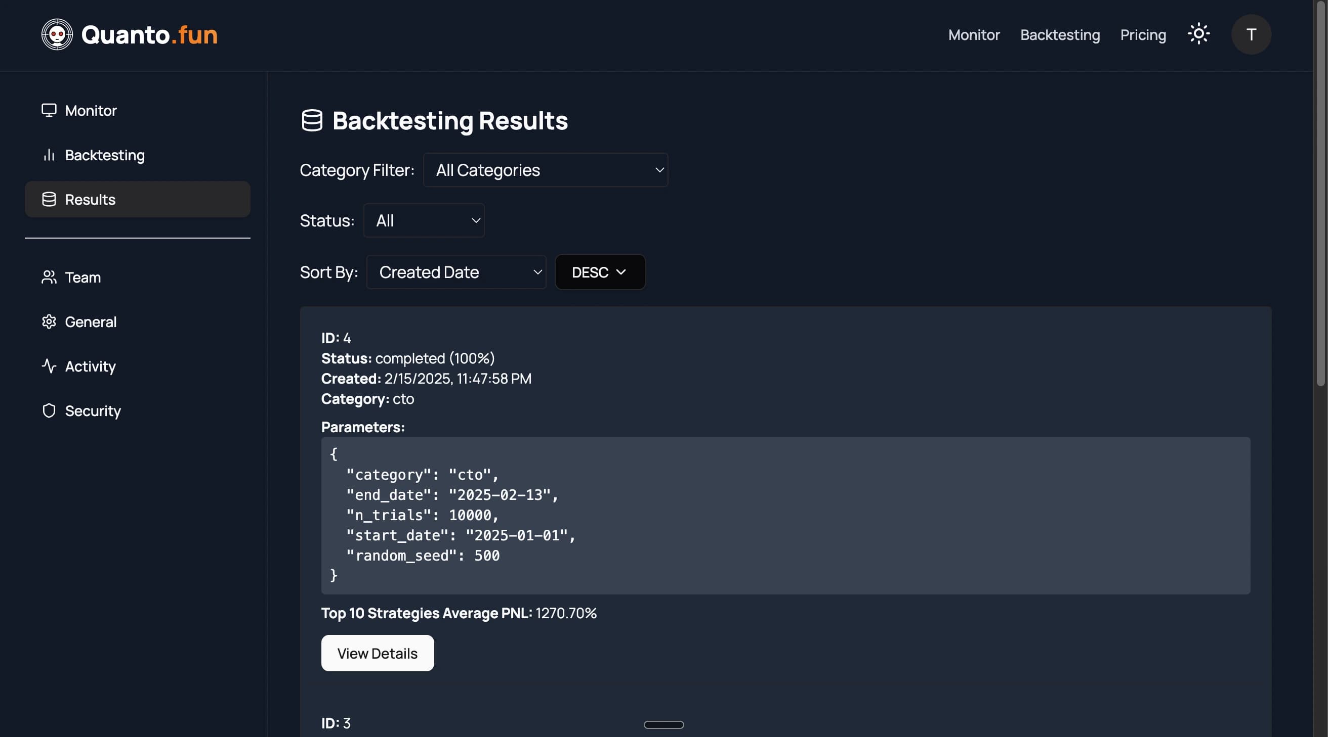1328x737 pixels.
Task: Open the General settings label
Action: (x=91, y=321)
